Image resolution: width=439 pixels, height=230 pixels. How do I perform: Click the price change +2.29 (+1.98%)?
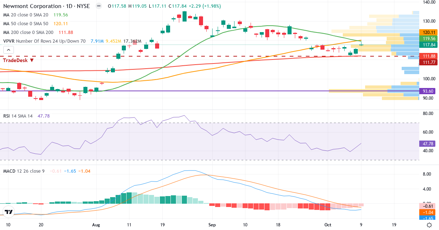click(x=205, y=6)
